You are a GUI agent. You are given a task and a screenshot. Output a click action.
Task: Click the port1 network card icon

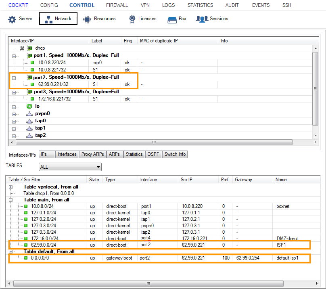pos(30,55)
